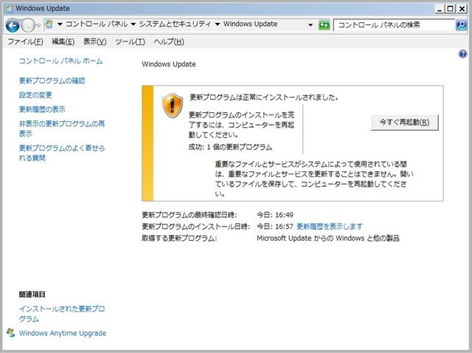Click 更新プログラムの確認 link

coord(52,80)
